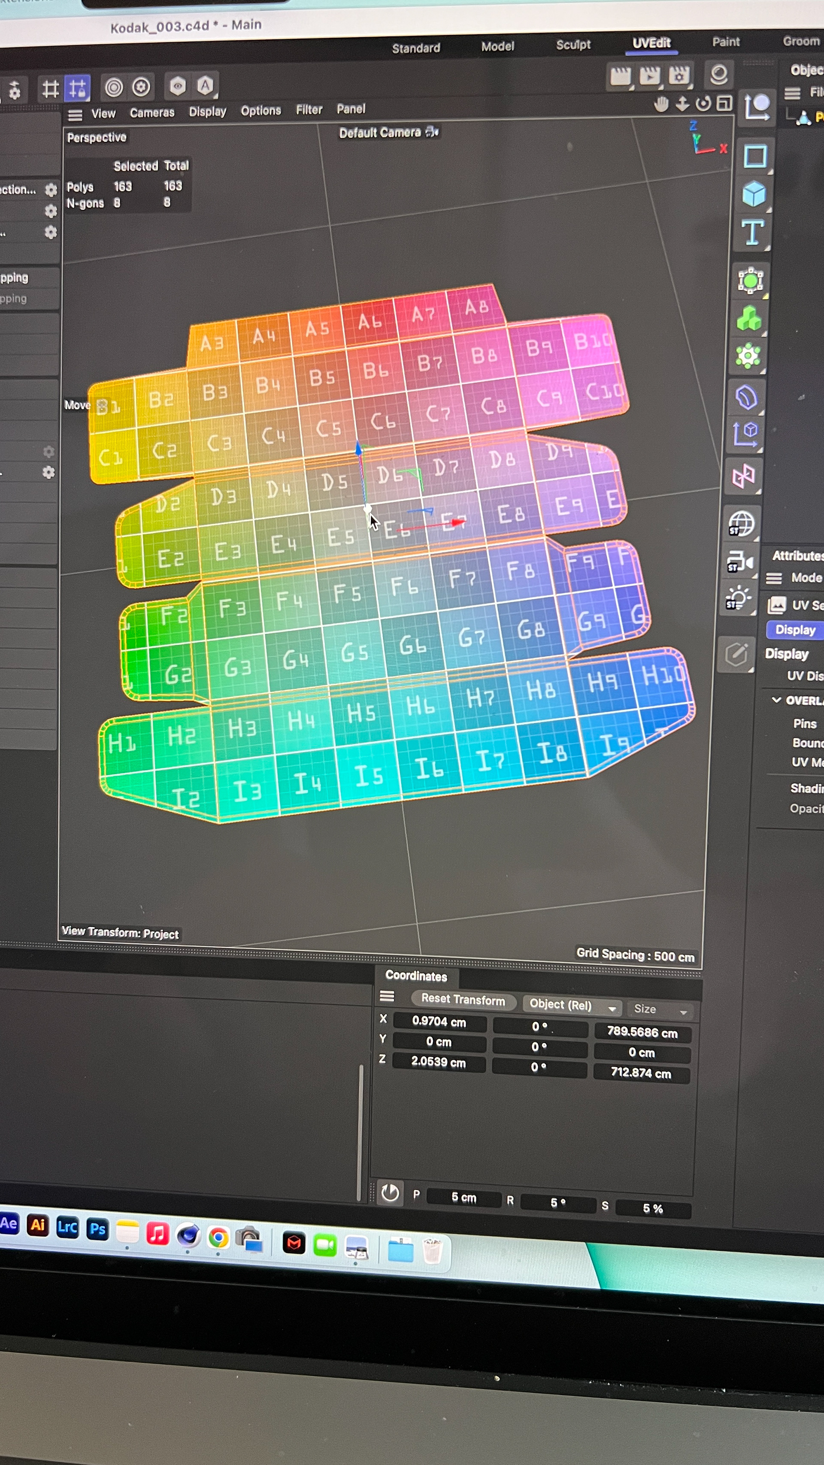Click the green gear effector icon
Viewport: 824px width, 1465px height.
[x=747, y=356]
